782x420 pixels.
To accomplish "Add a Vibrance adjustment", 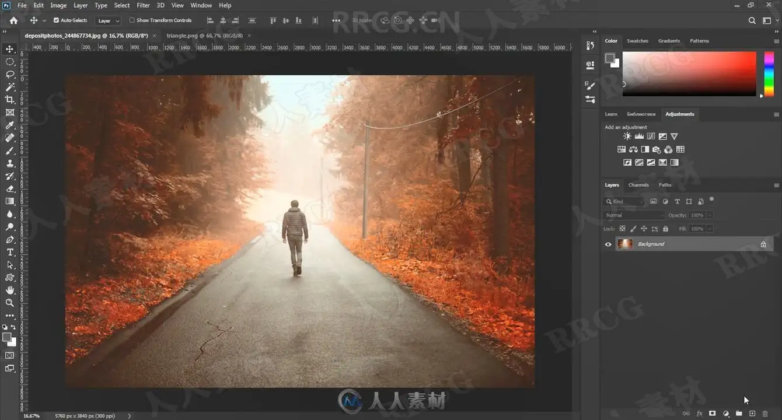I will [x=674, y=136].
